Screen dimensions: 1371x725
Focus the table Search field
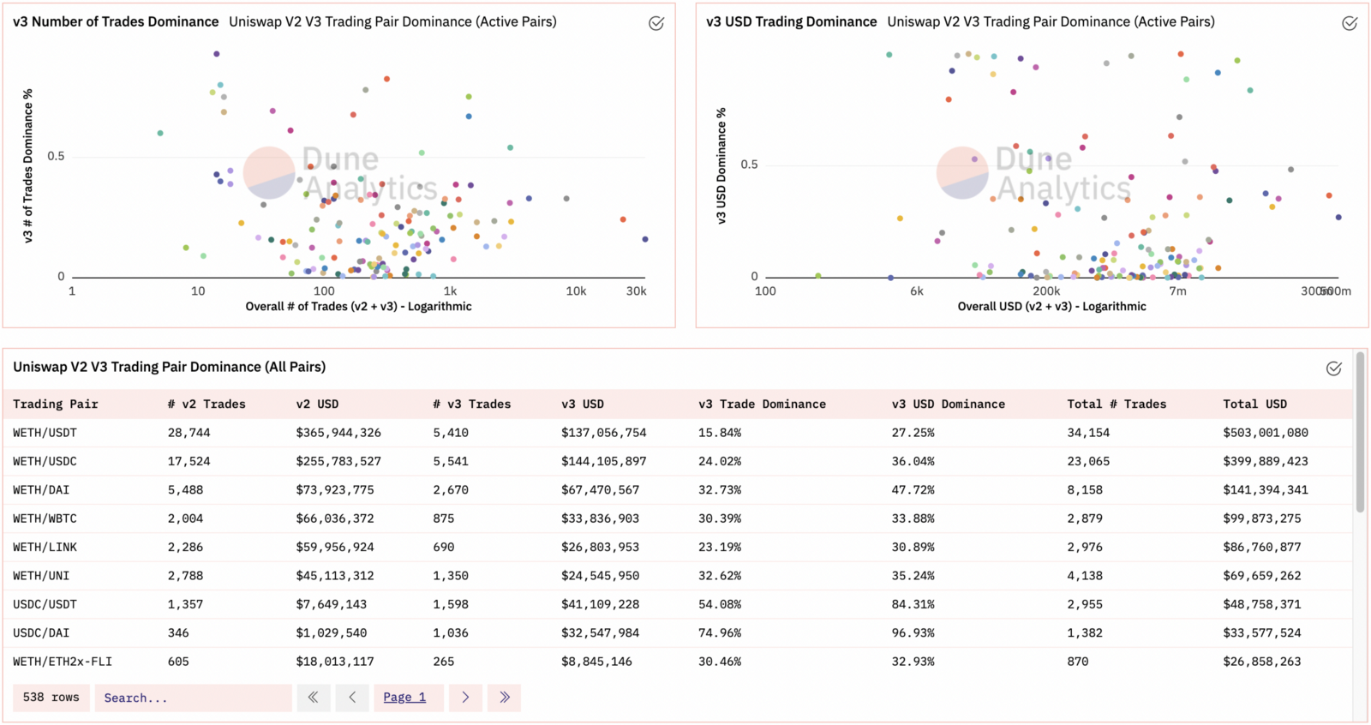click(194, 698)
